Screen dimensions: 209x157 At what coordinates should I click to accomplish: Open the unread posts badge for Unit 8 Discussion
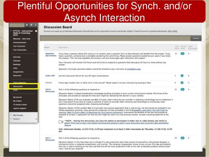182,89
